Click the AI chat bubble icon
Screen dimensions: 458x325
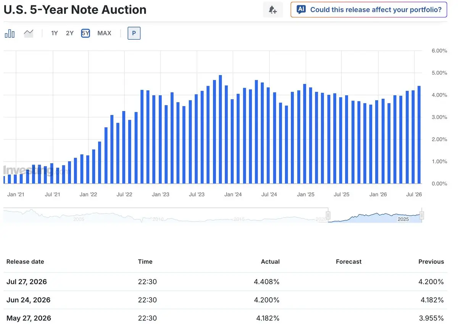click(301, 10)
